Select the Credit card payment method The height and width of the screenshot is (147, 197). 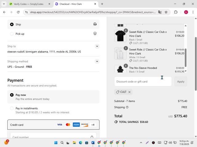(53, 125)
